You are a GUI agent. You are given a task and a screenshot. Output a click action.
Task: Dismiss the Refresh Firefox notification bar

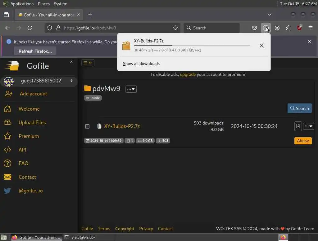(310, 42)
